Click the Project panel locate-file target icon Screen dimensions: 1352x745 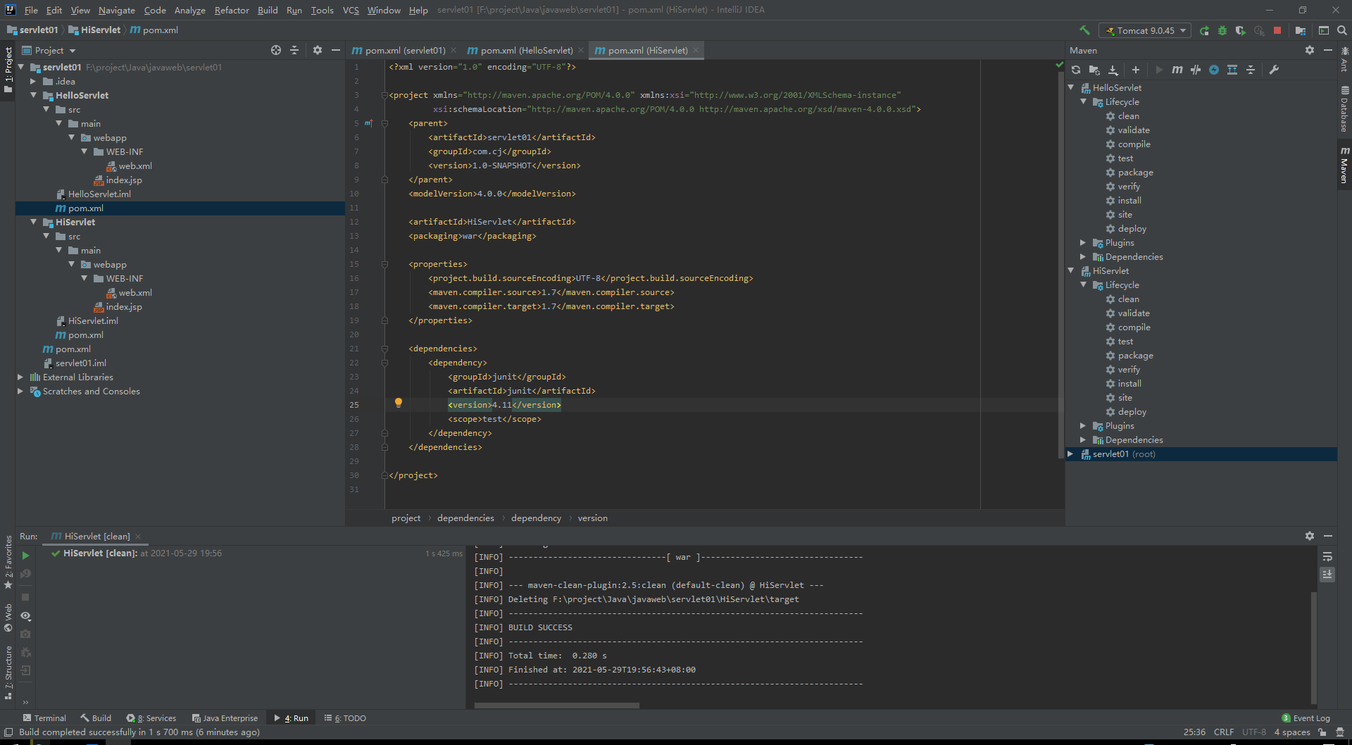point(276,50)
